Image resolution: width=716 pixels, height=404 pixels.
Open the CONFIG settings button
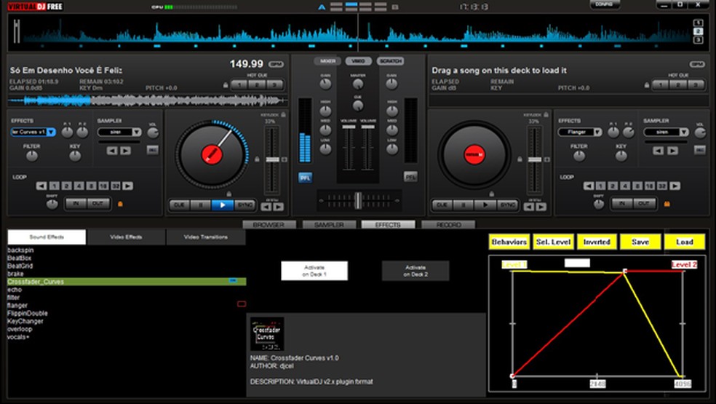[604, 4]
